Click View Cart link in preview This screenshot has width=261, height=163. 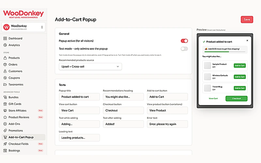coord(213,98)
